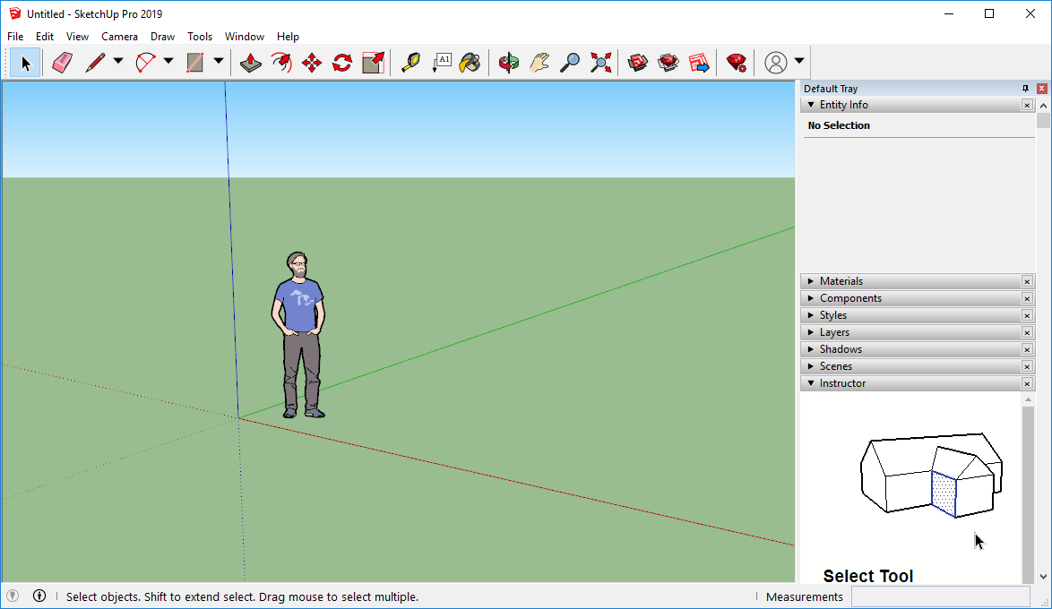Open the Camera menu
The image size is (1052, 609).
pos(119,36)
